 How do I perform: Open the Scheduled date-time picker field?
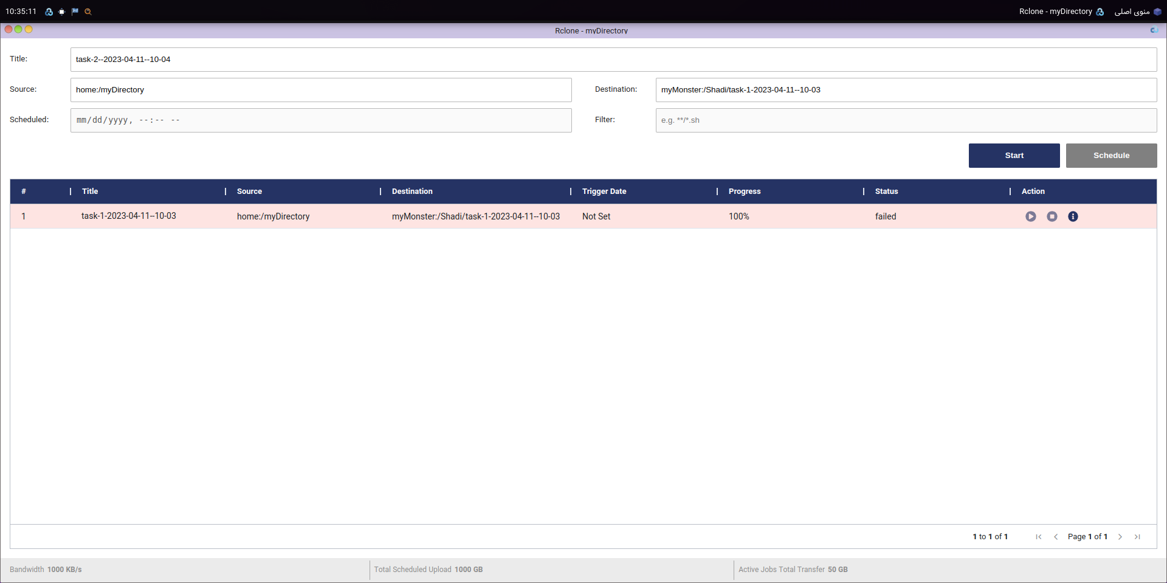[x=321, y=120]
